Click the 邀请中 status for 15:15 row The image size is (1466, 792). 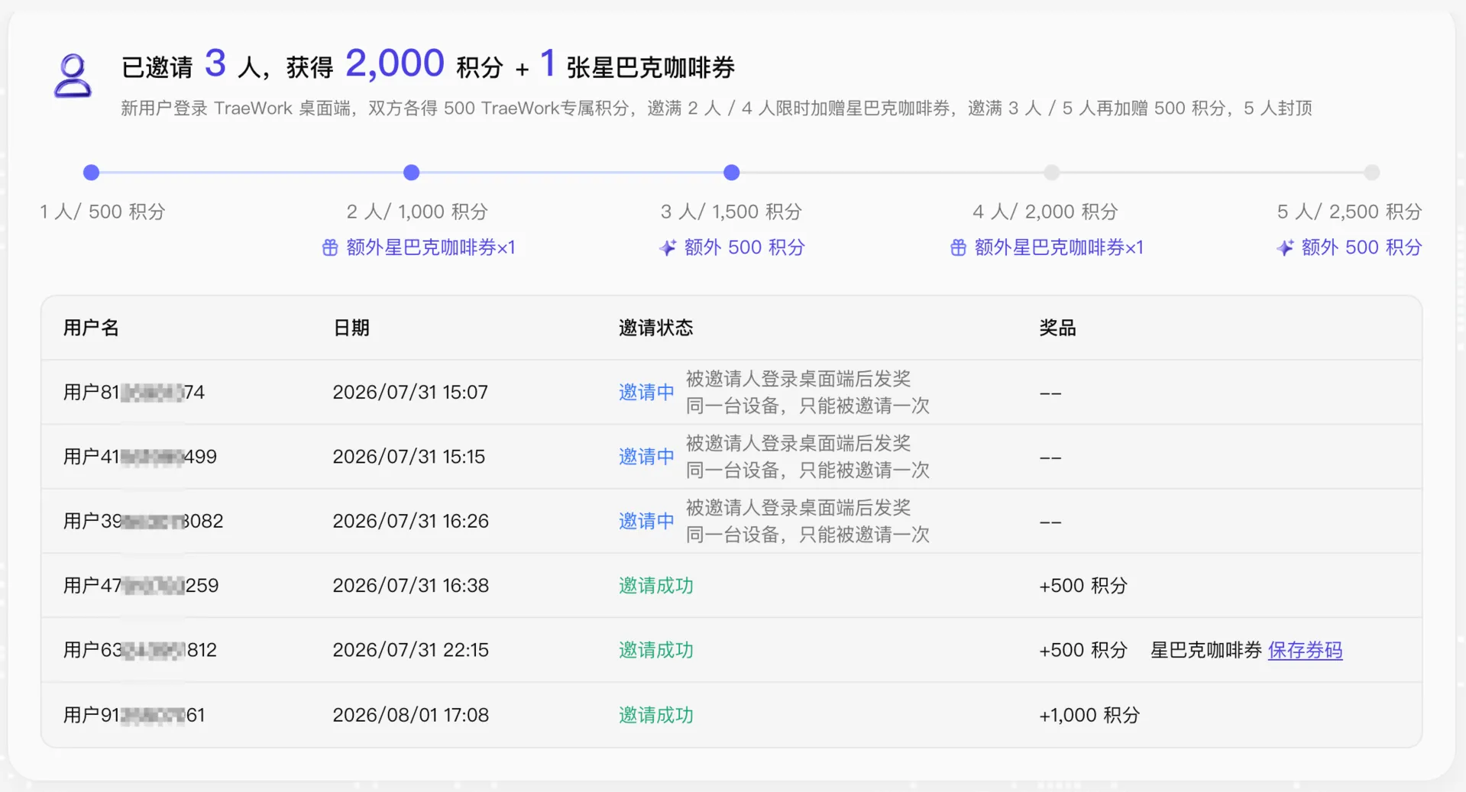(x=646, y=457)
